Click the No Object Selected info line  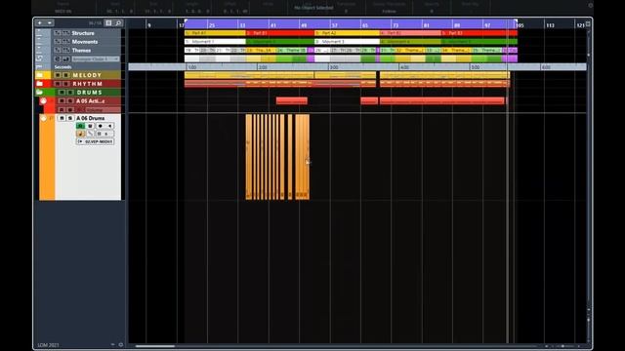coord(313,8)
